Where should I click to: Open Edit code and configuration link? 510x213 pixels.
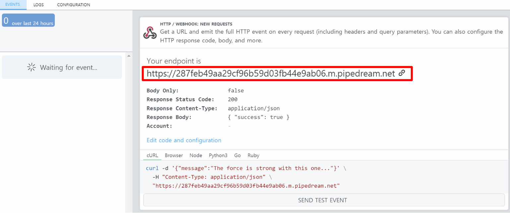click(x=184, y=140)
